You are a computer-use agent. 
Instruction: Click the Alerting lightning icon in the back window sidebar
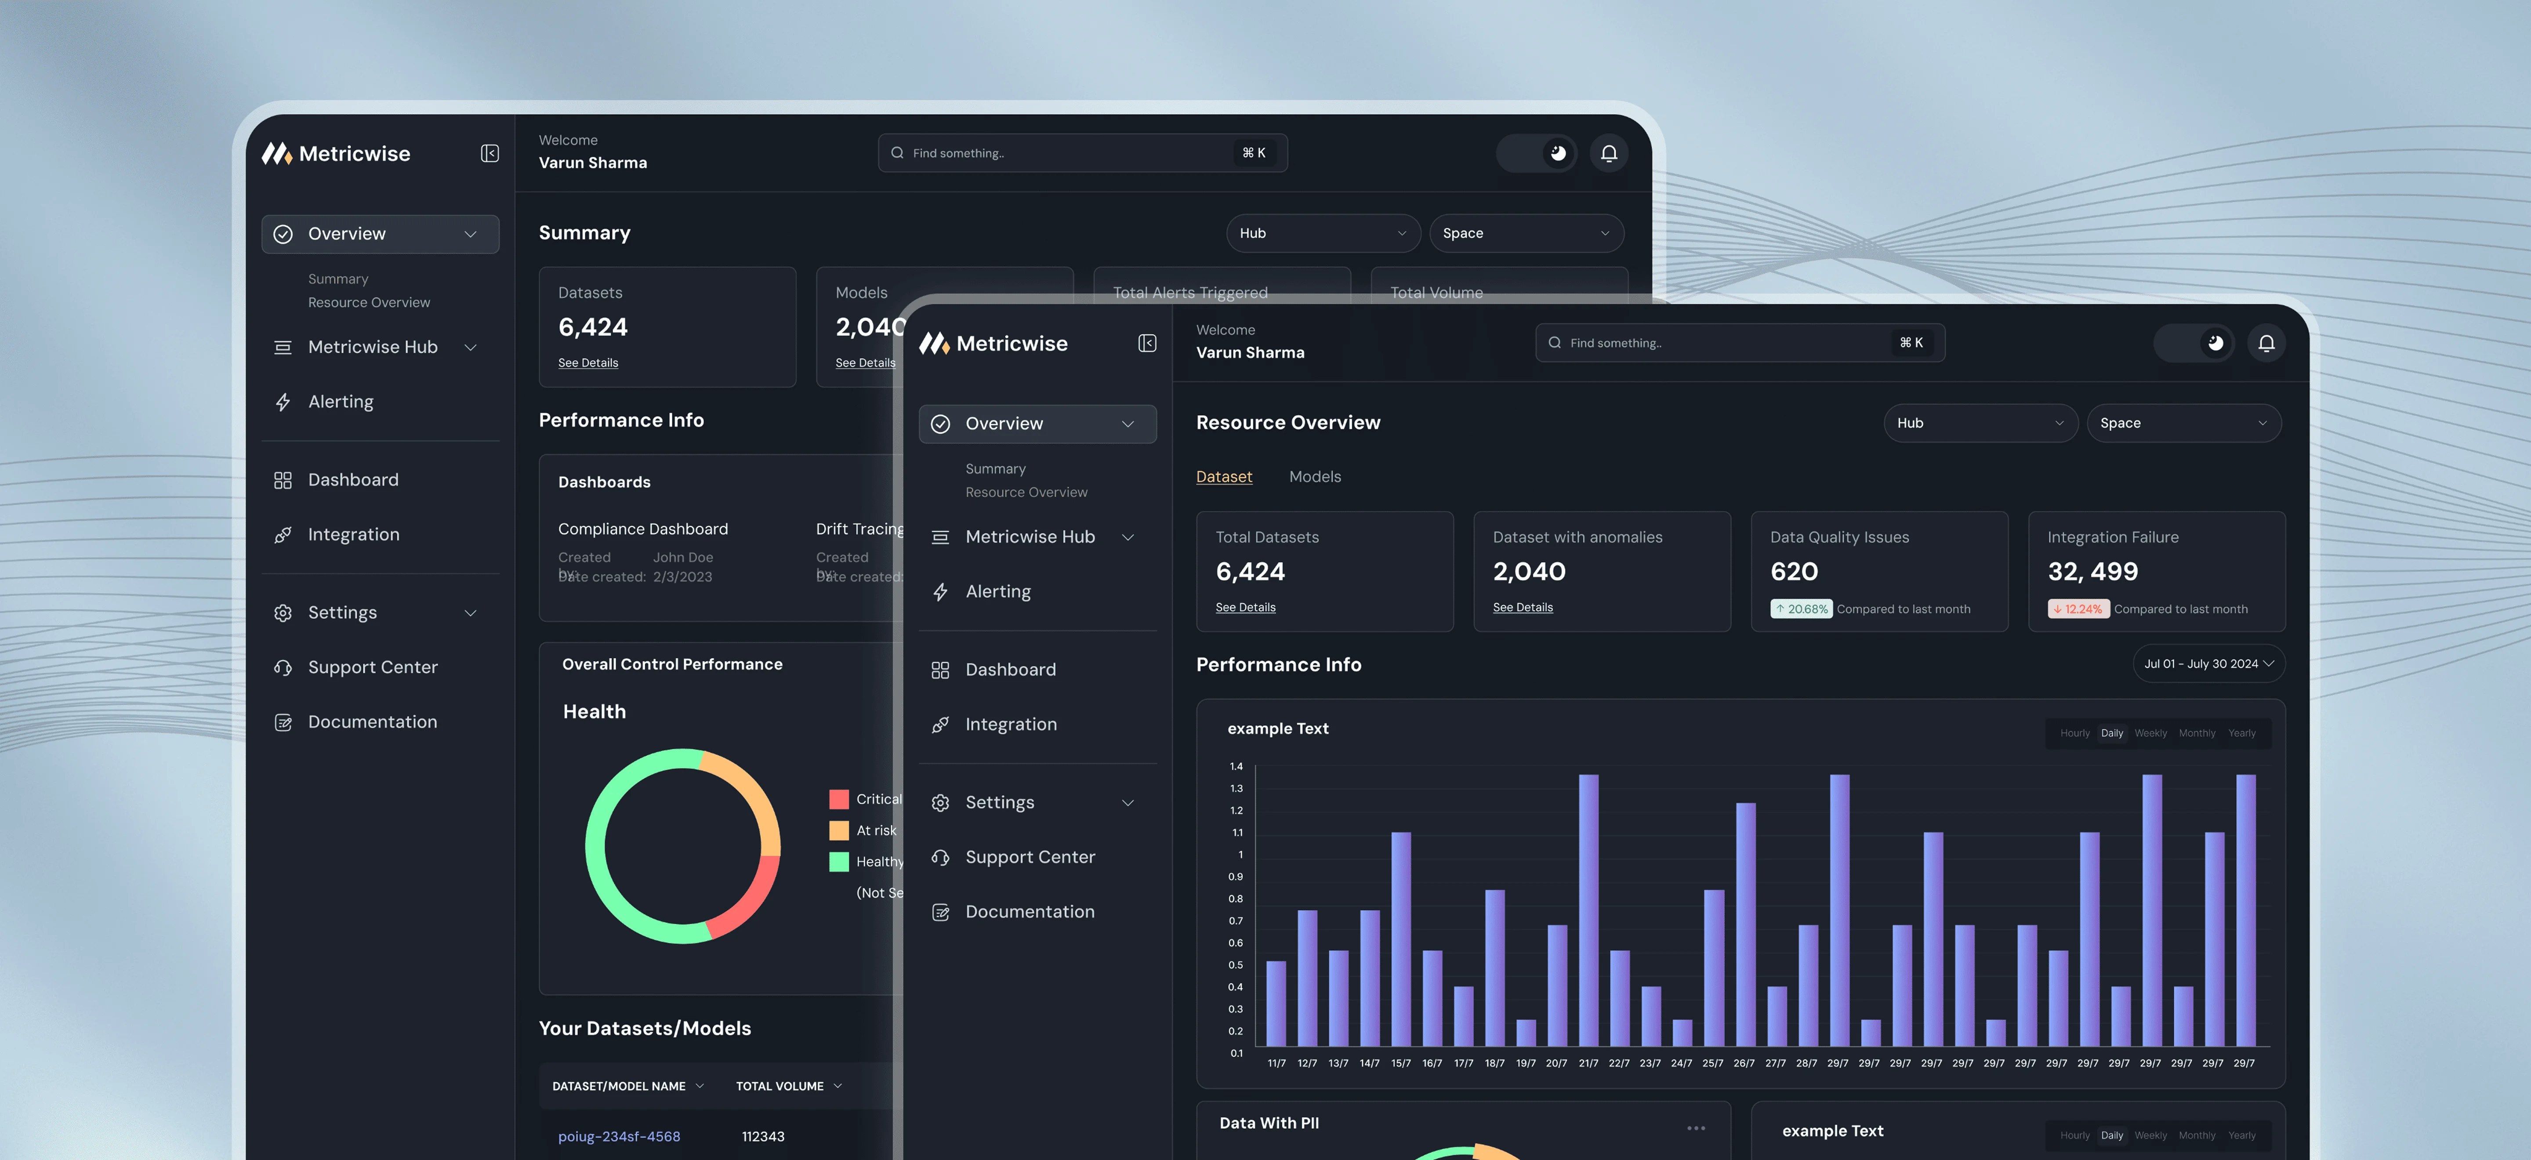[283, 402]
